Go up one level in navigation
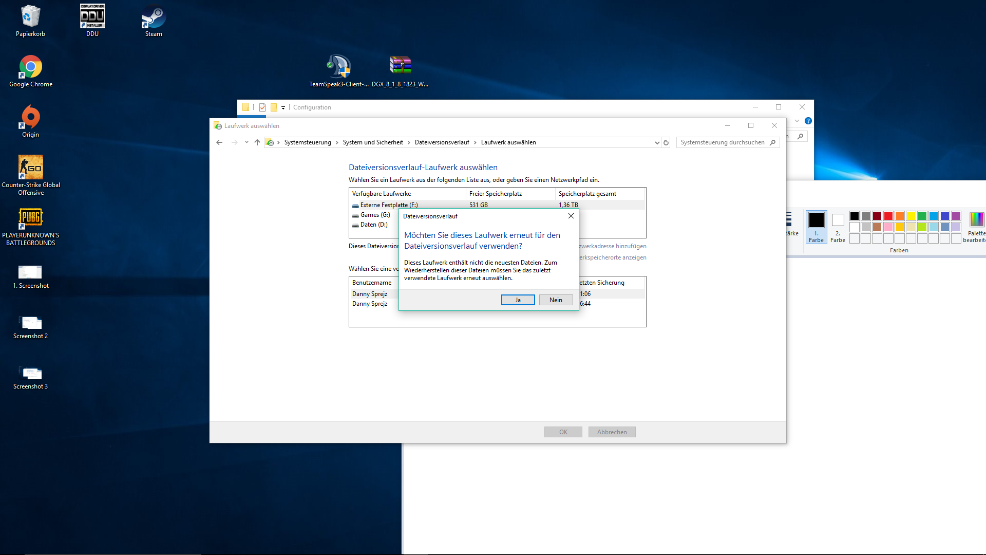Image resolution: width=986 pixels, height=555 pixels. 257,142
